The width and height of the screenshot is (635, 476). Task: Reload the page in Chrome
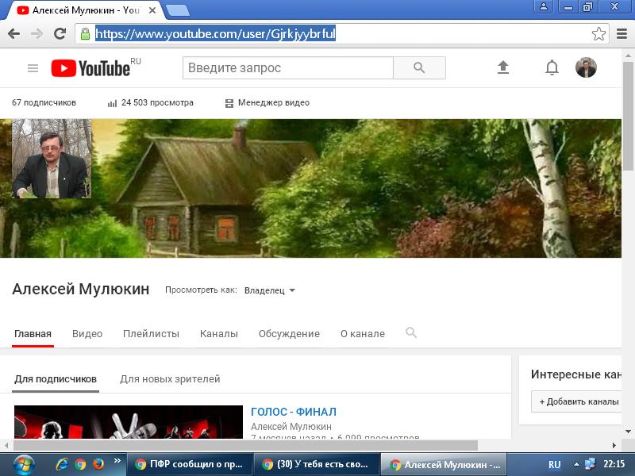(60, 34)
